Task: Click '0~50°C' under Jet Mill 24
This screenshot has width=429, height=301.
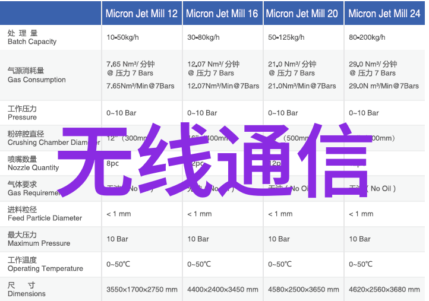Action: [x=361, y=264]
